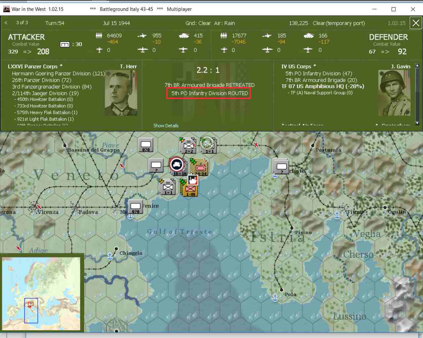This screenshot has width=423, height=338.
Task: Click the Chioggia port anchor icon
Action: (110, 256)
